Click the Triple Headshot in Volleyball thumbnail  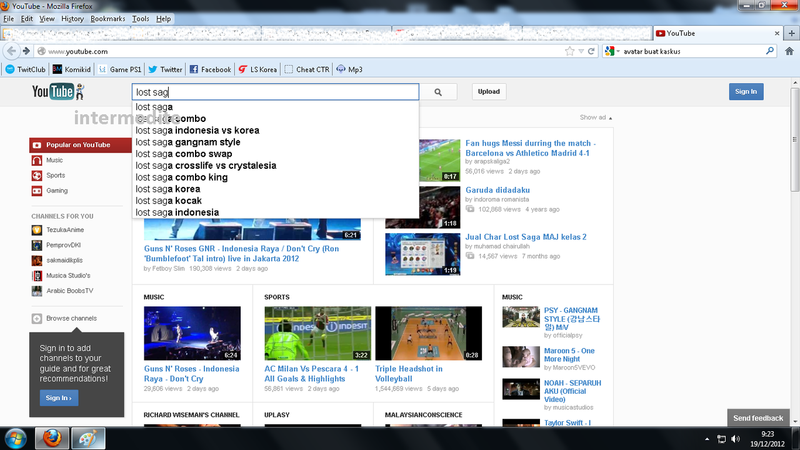[428, 333]
